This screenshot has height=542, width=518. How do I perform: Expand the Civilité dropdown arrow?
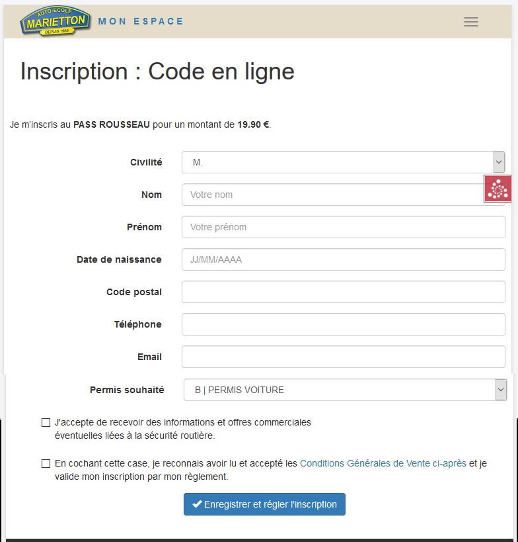499,162
